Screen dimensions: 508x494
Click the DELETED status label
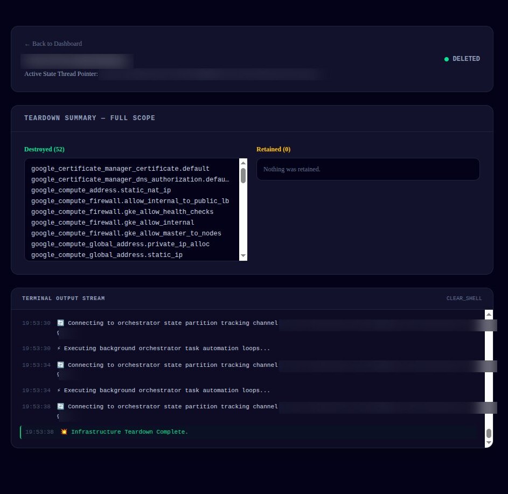[466, 59]
